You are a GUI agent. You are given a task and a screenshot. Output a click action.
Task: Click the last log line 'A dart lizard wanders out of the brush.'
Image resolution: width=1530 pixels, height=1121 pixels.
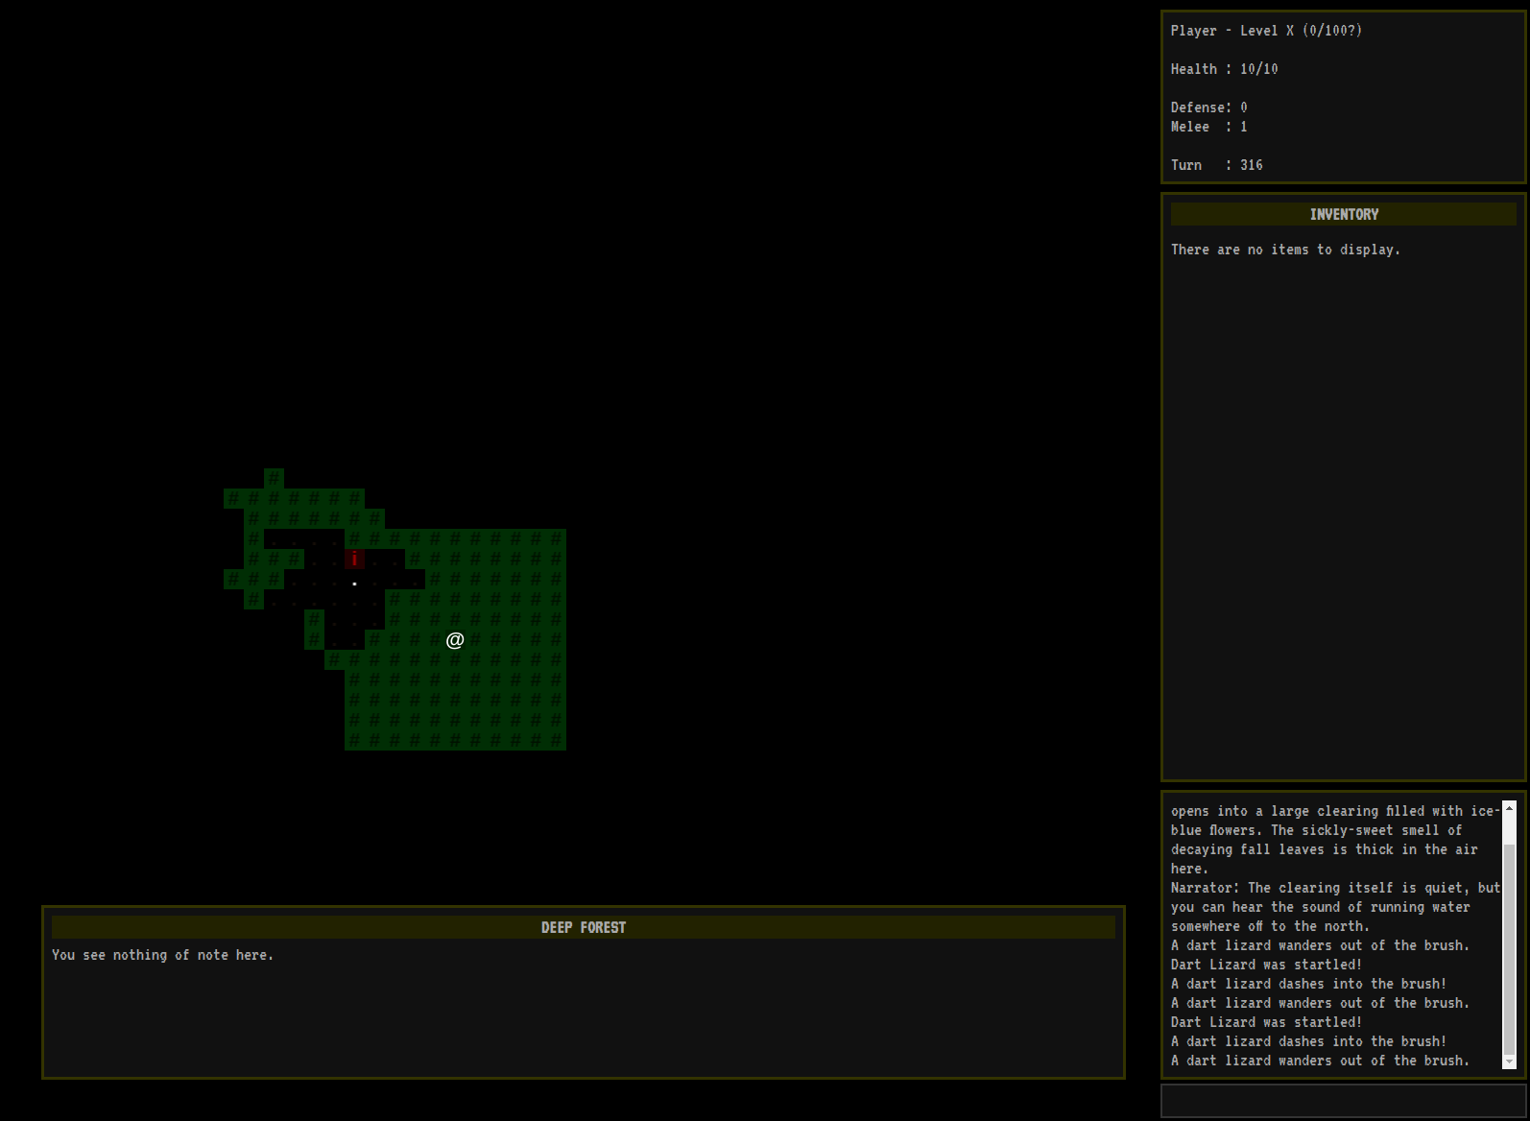[x=1320, y=1061]
